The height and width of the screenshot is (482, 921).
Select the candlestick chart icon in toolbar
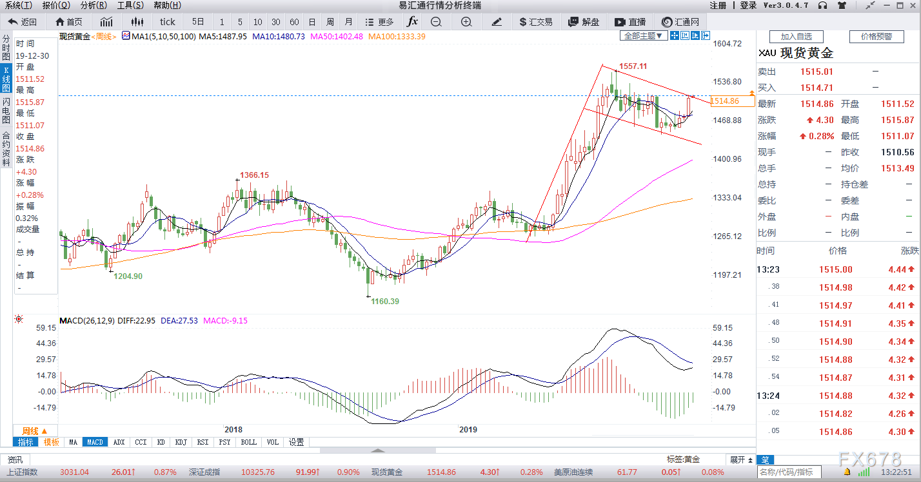[136, 21]
